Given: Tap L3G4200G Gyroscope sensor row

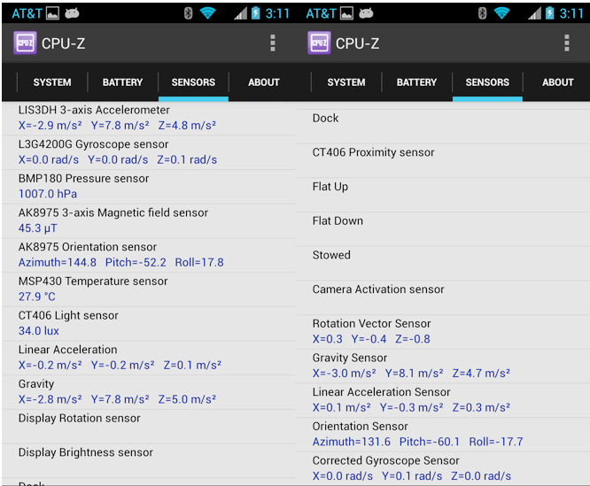Looking at the screenshot, I should (x=149, y=152).
